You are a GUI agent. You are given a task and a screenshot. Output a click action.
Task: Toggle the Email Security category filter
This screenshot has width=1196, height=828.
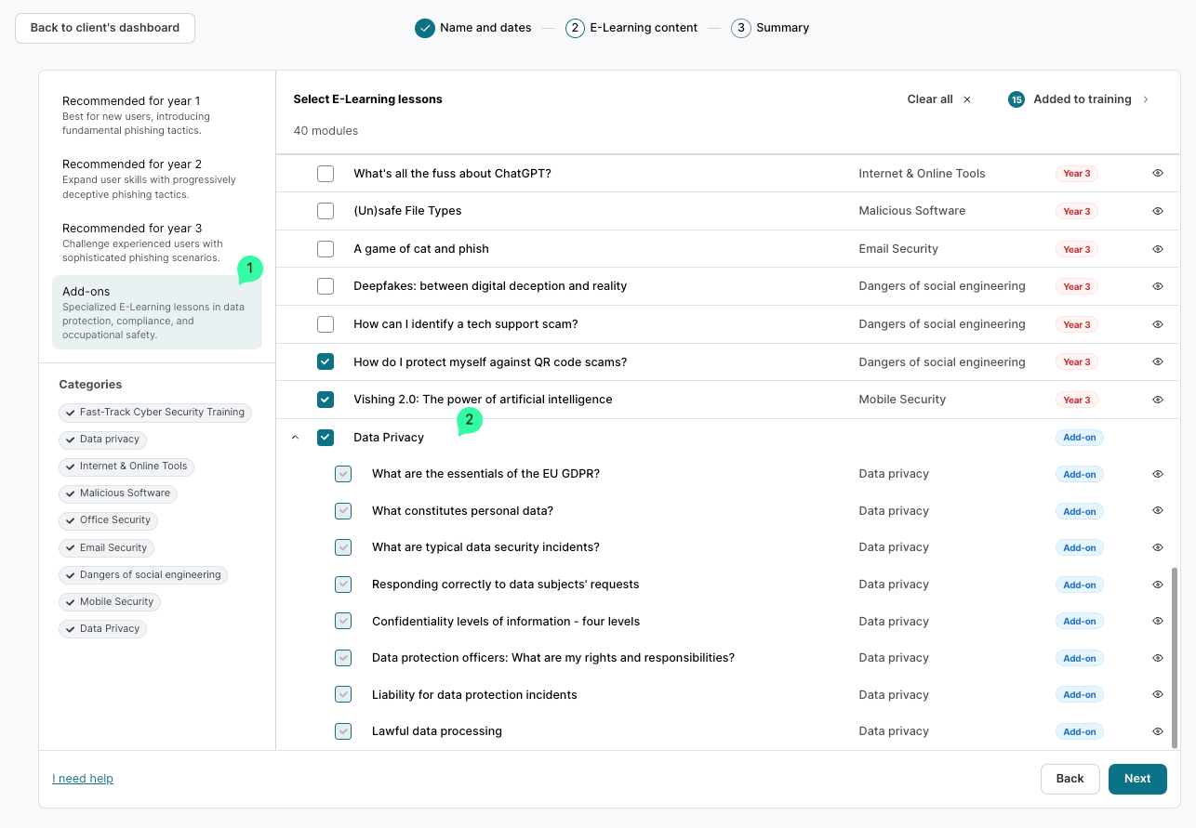105,548
